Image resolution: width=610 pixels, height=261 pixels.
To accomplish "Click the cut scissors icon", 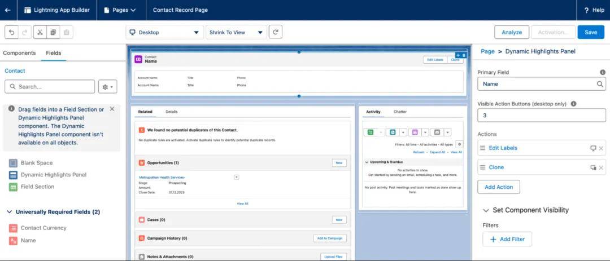I will [x=40, y=32].
